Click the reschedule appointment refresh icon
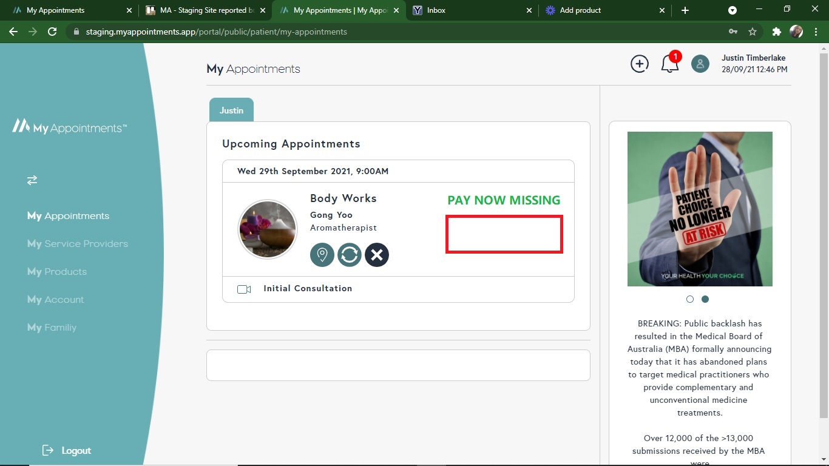Viewport: 829px width, 466px height. click(x=350, y=255)
